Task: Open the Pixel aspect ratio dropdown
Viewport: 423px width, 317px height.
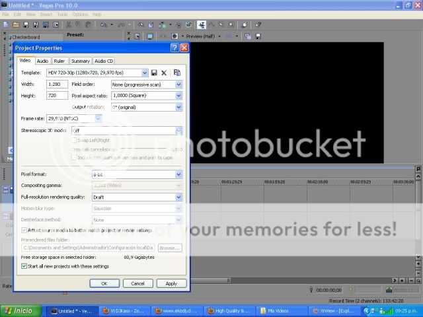Action: tap(178, 96)
